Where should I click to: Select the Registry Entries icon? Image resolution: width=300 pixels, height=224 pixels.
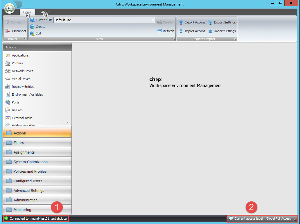(8, 87)
